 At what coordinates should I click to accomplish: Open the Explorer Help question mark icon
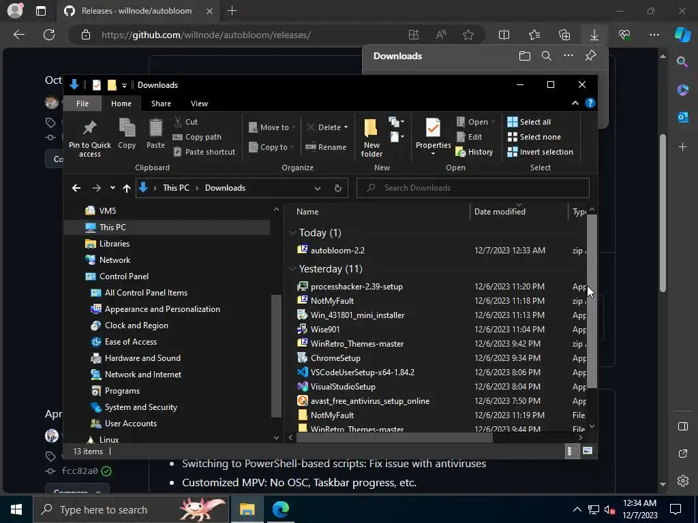[x=590, y=104]
